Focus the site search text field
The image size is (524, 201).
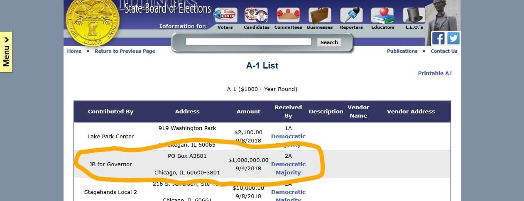[248, 42]
